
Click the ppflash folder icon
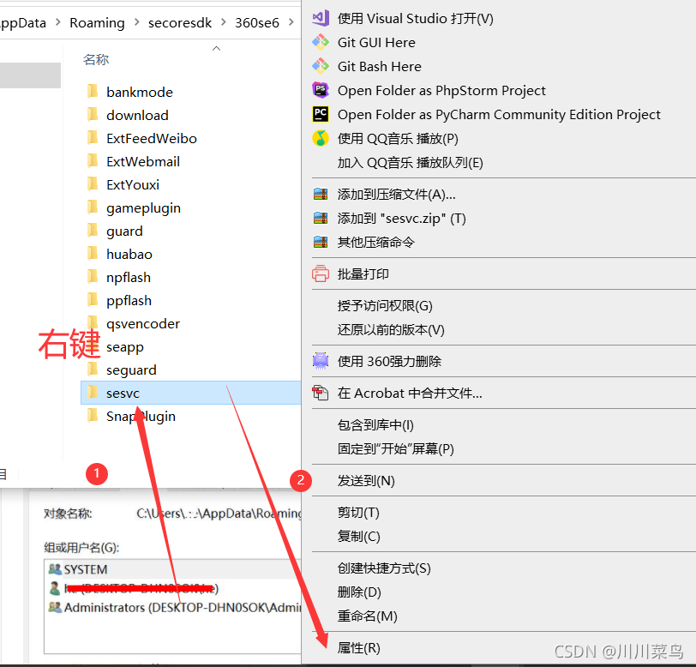tap(93, 299)
